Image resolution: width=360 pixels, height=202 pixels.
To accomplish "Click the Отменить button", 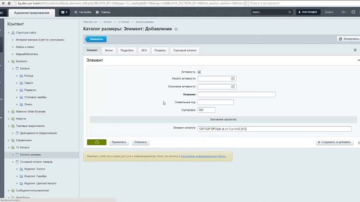I will [140, 142].
